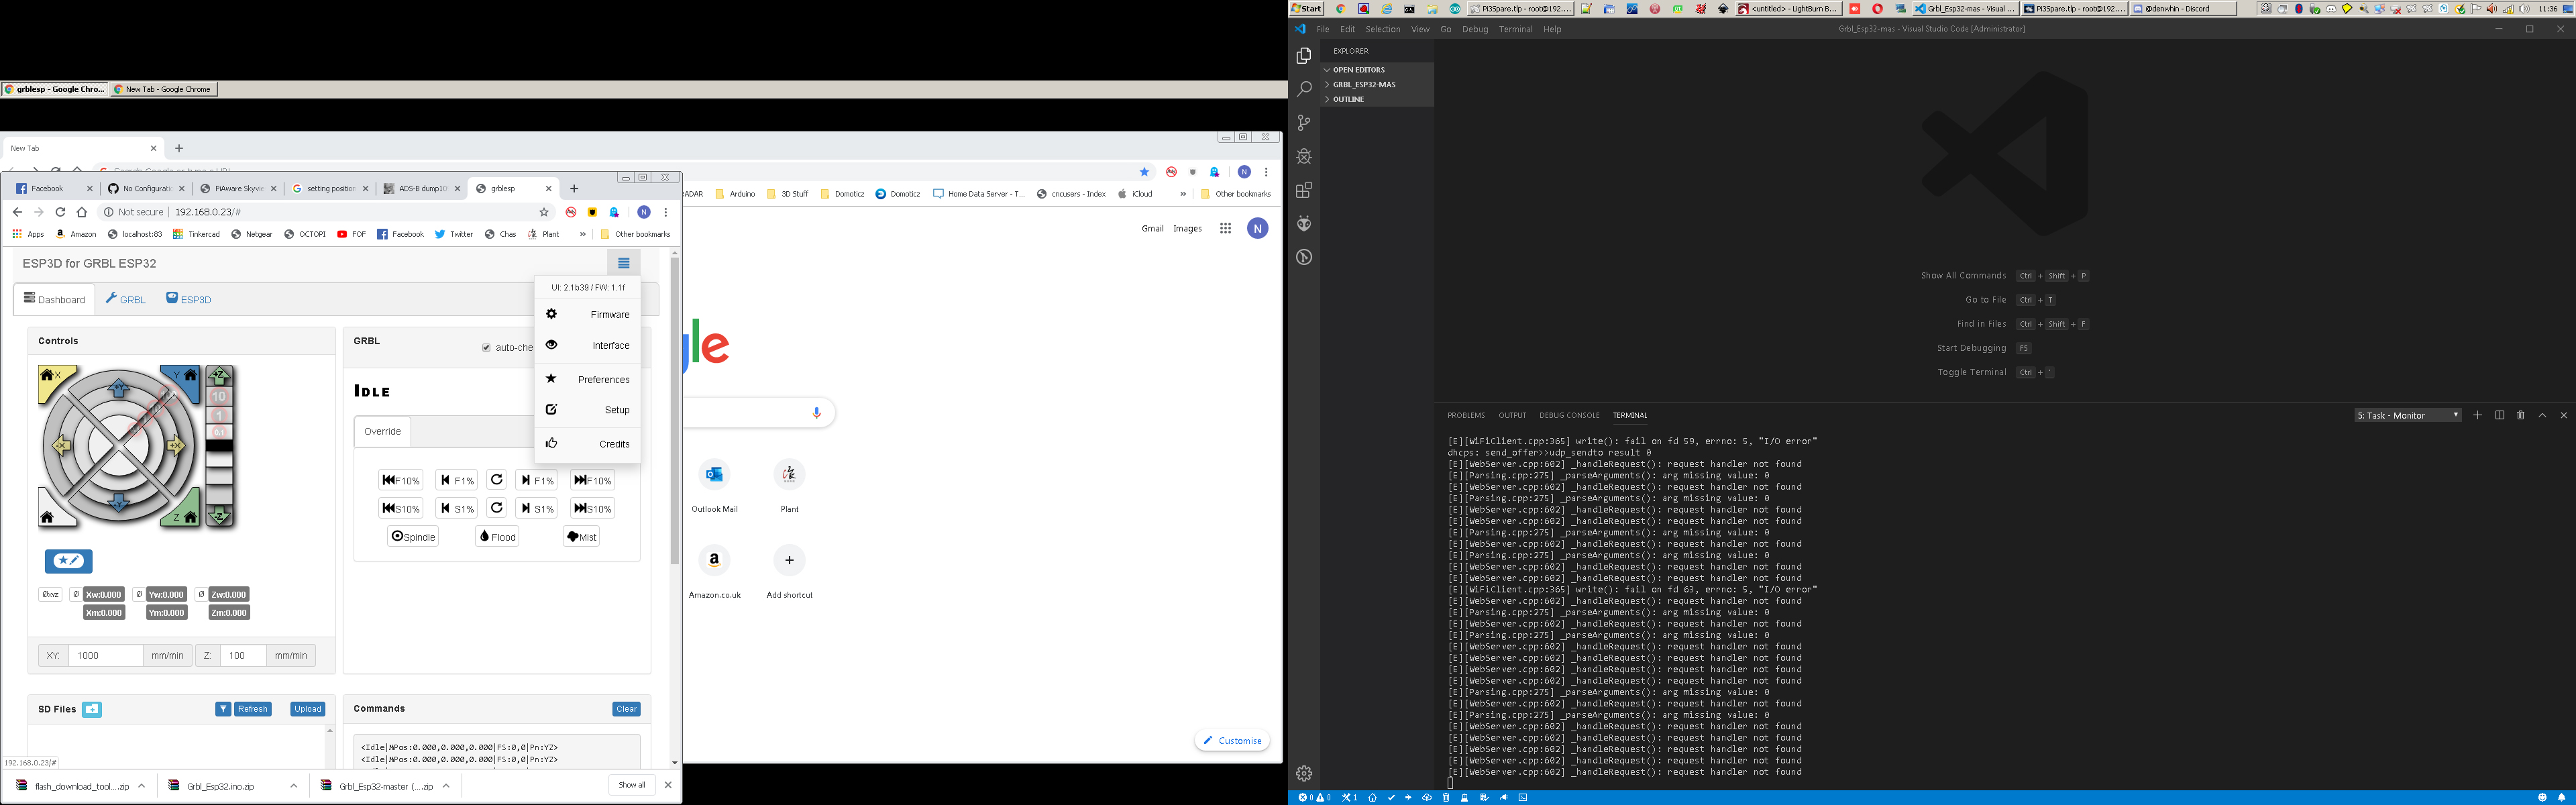Viewport: 2576px width, 805px height.
Task: Expand the hidden bookmarks chevron in grblesp window
Action: [x=583, y=234]
